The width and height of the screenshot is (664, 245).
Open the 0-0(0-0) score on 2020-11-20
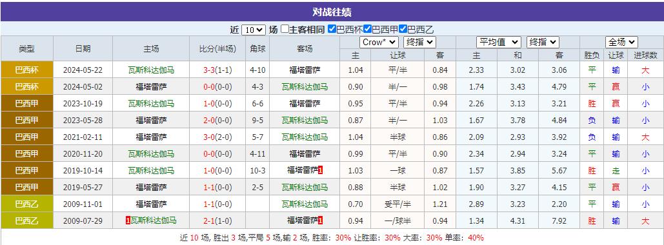[x=217, y=153]
